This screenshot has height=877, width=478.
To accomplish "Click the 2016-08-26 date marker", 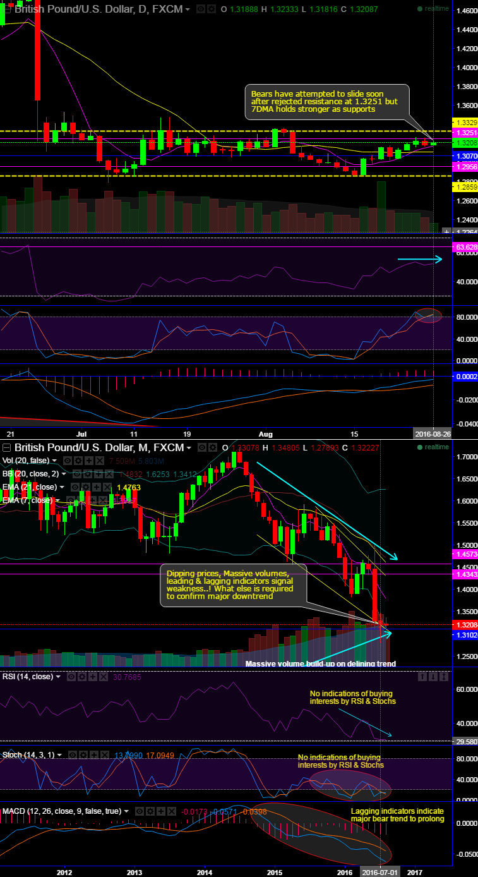I will point(433,435).
